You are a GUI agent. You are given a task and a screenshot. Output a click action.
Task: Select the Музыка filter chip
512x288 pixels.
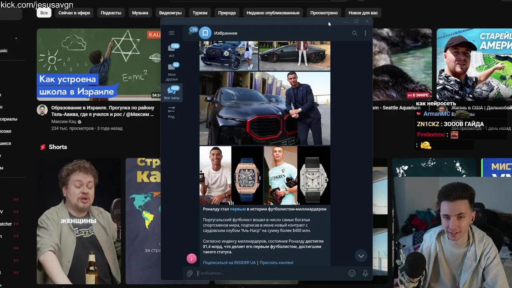(140, 13)
